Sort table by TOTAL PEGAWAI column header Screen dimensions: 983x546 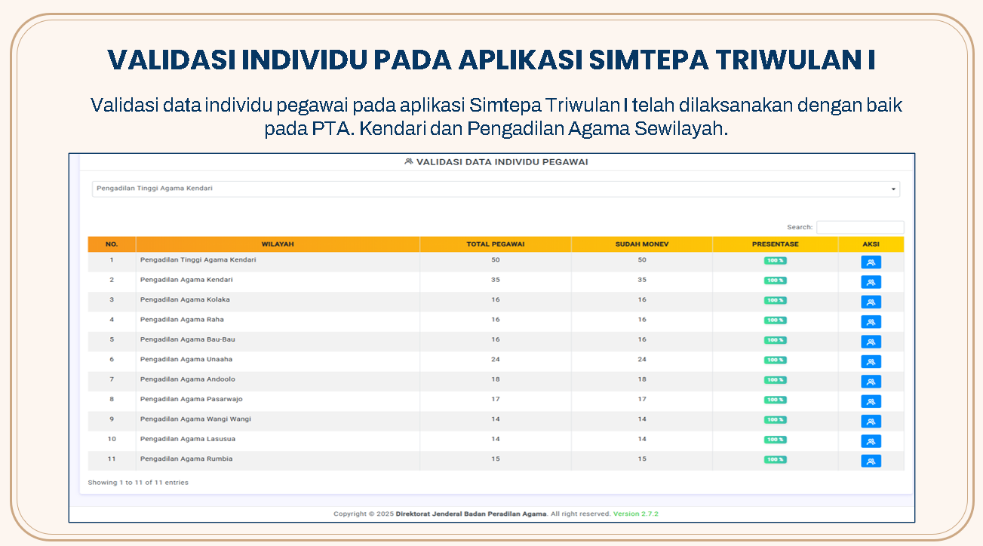point(496,244)
